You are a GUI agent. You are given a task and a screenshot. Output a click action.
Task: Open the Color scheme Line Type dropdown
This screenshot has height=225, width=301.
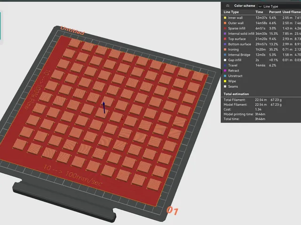pyautogui.click(x=279, y=6)
